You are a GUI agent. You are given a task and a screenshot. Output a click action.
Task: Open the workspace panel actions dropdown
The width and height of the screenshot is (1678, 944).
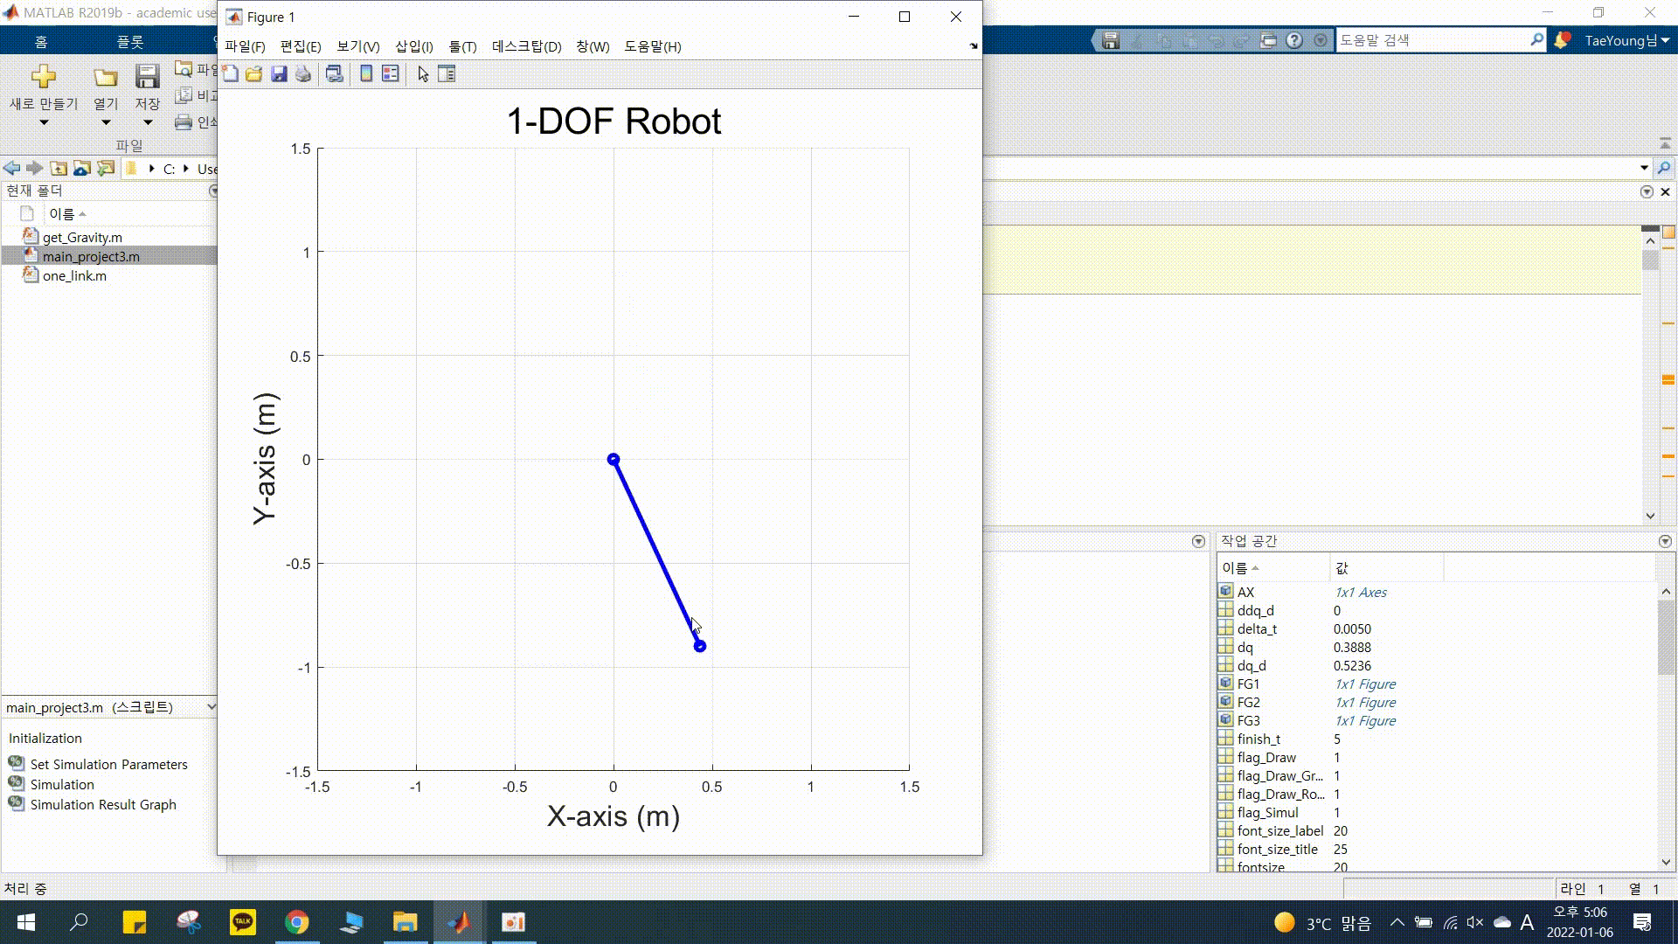[1665, 542]
